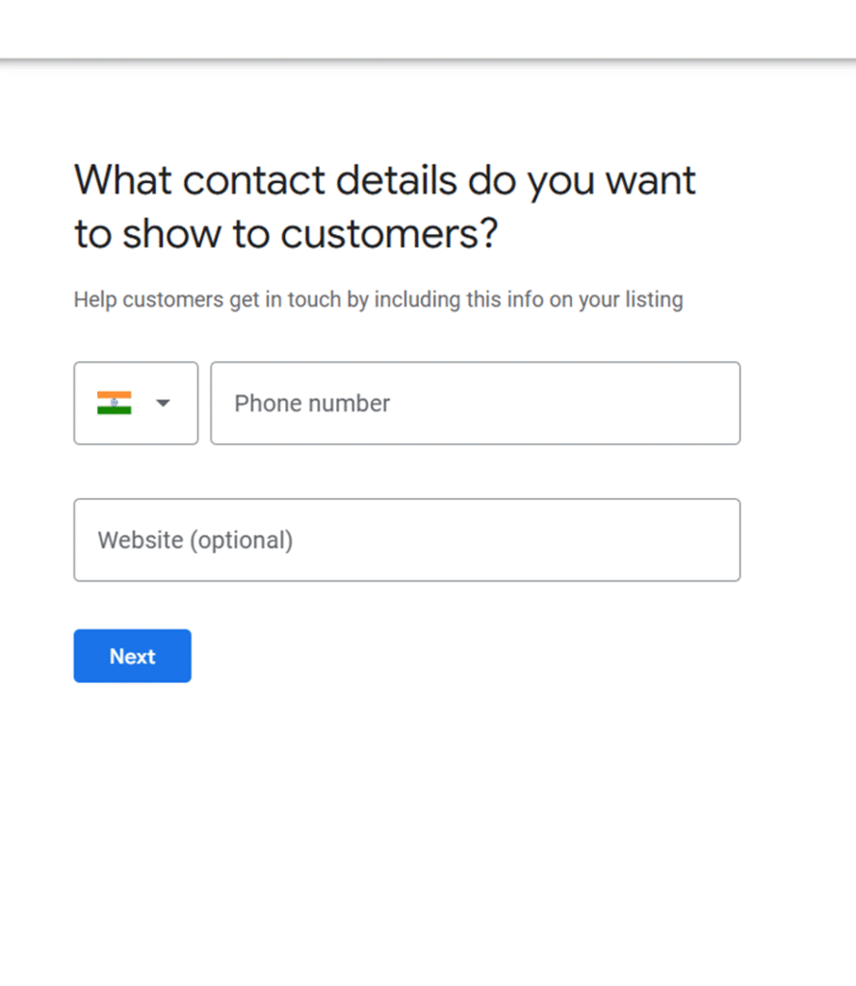This screenshot has width=856, height=986.
Task: Click the caret in the flag box
Action: tap(163, 402)
